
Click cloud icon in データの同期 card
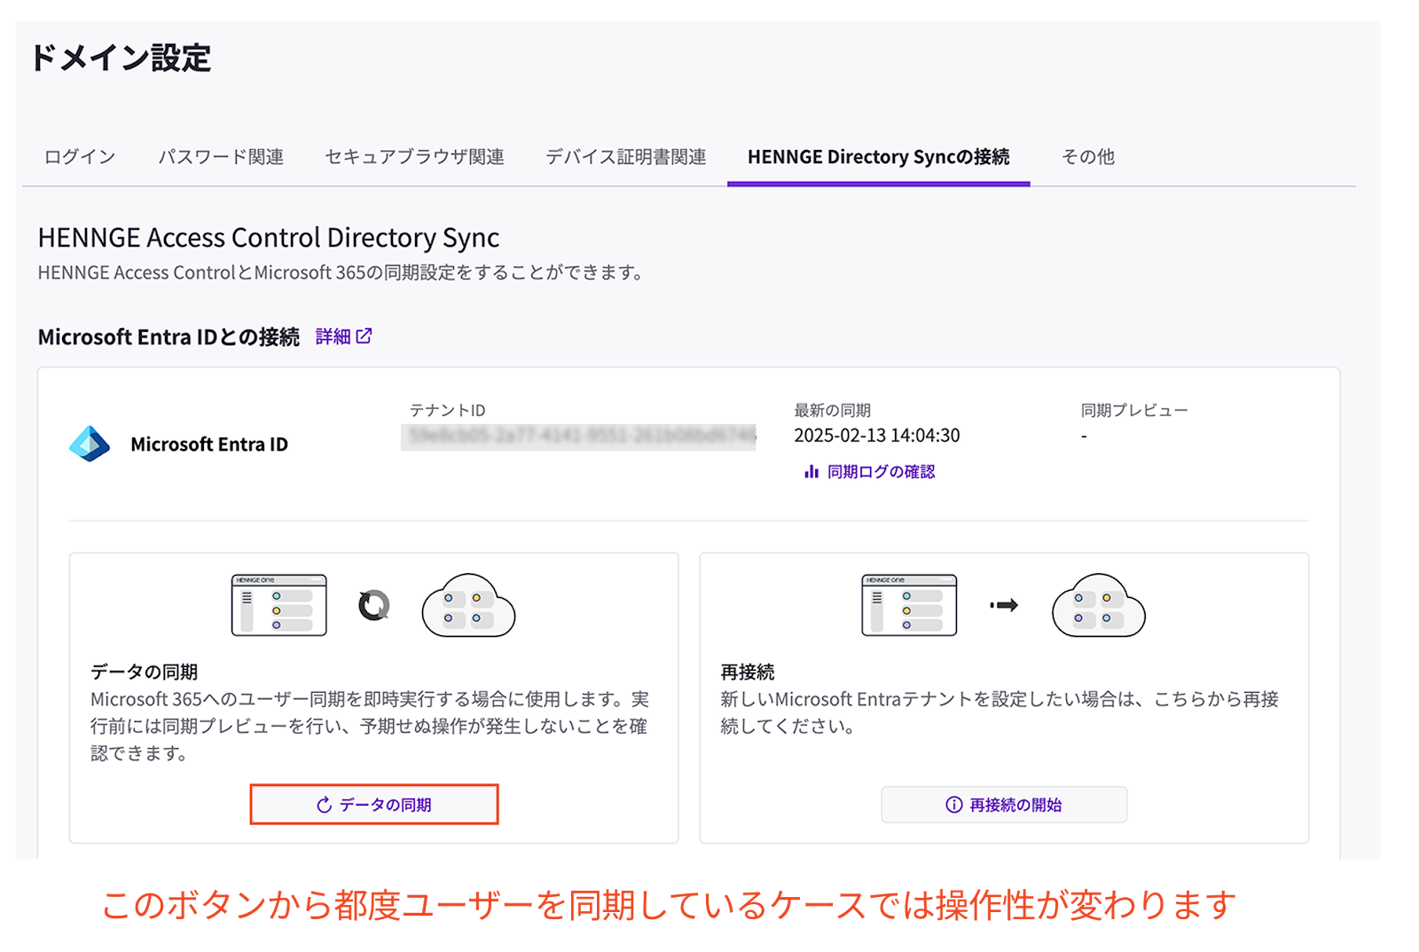468,605
